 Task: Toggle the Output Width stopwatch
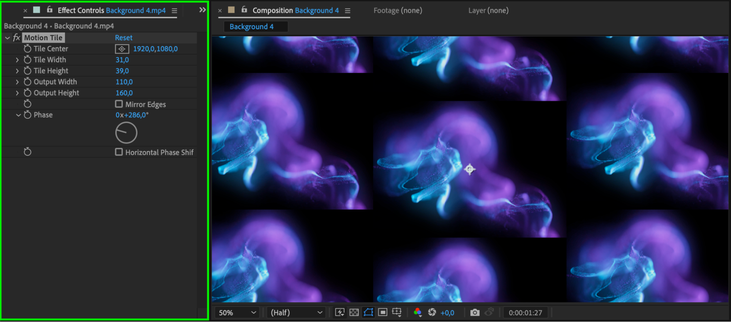tap(27, 82)
